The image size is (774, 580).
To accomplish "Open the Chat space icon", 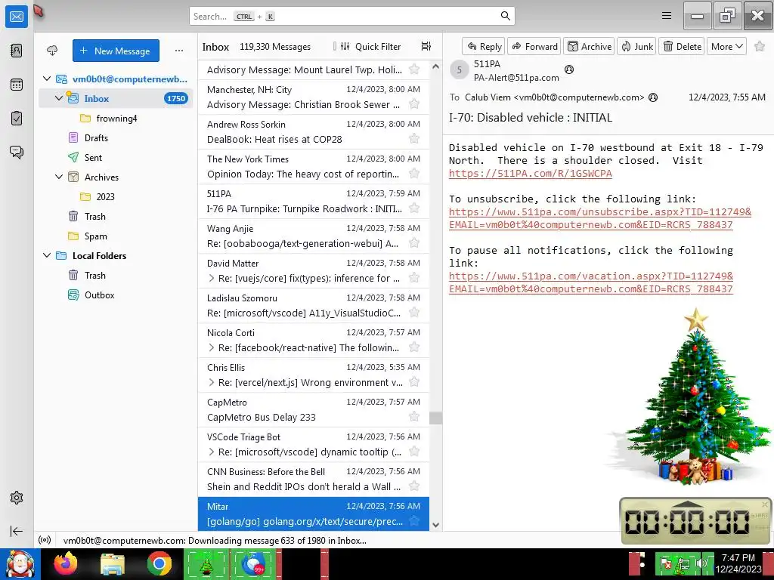I will (x=17, y=152).
